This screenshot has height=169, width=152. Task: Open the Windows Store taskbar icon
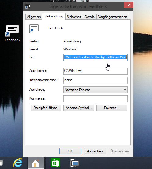click(x=56, y=163)
